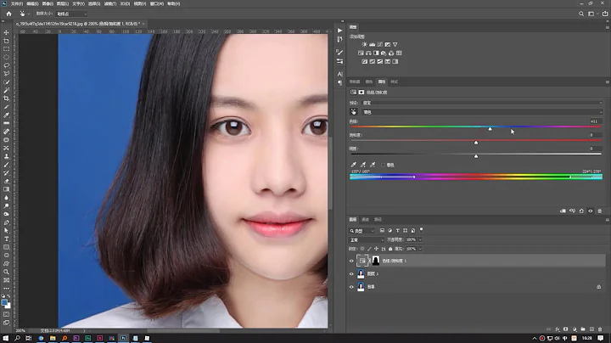This screenshot has height=343, width=611.
Task: Select the Horizontal Type tool
Action: coord(6,239)
